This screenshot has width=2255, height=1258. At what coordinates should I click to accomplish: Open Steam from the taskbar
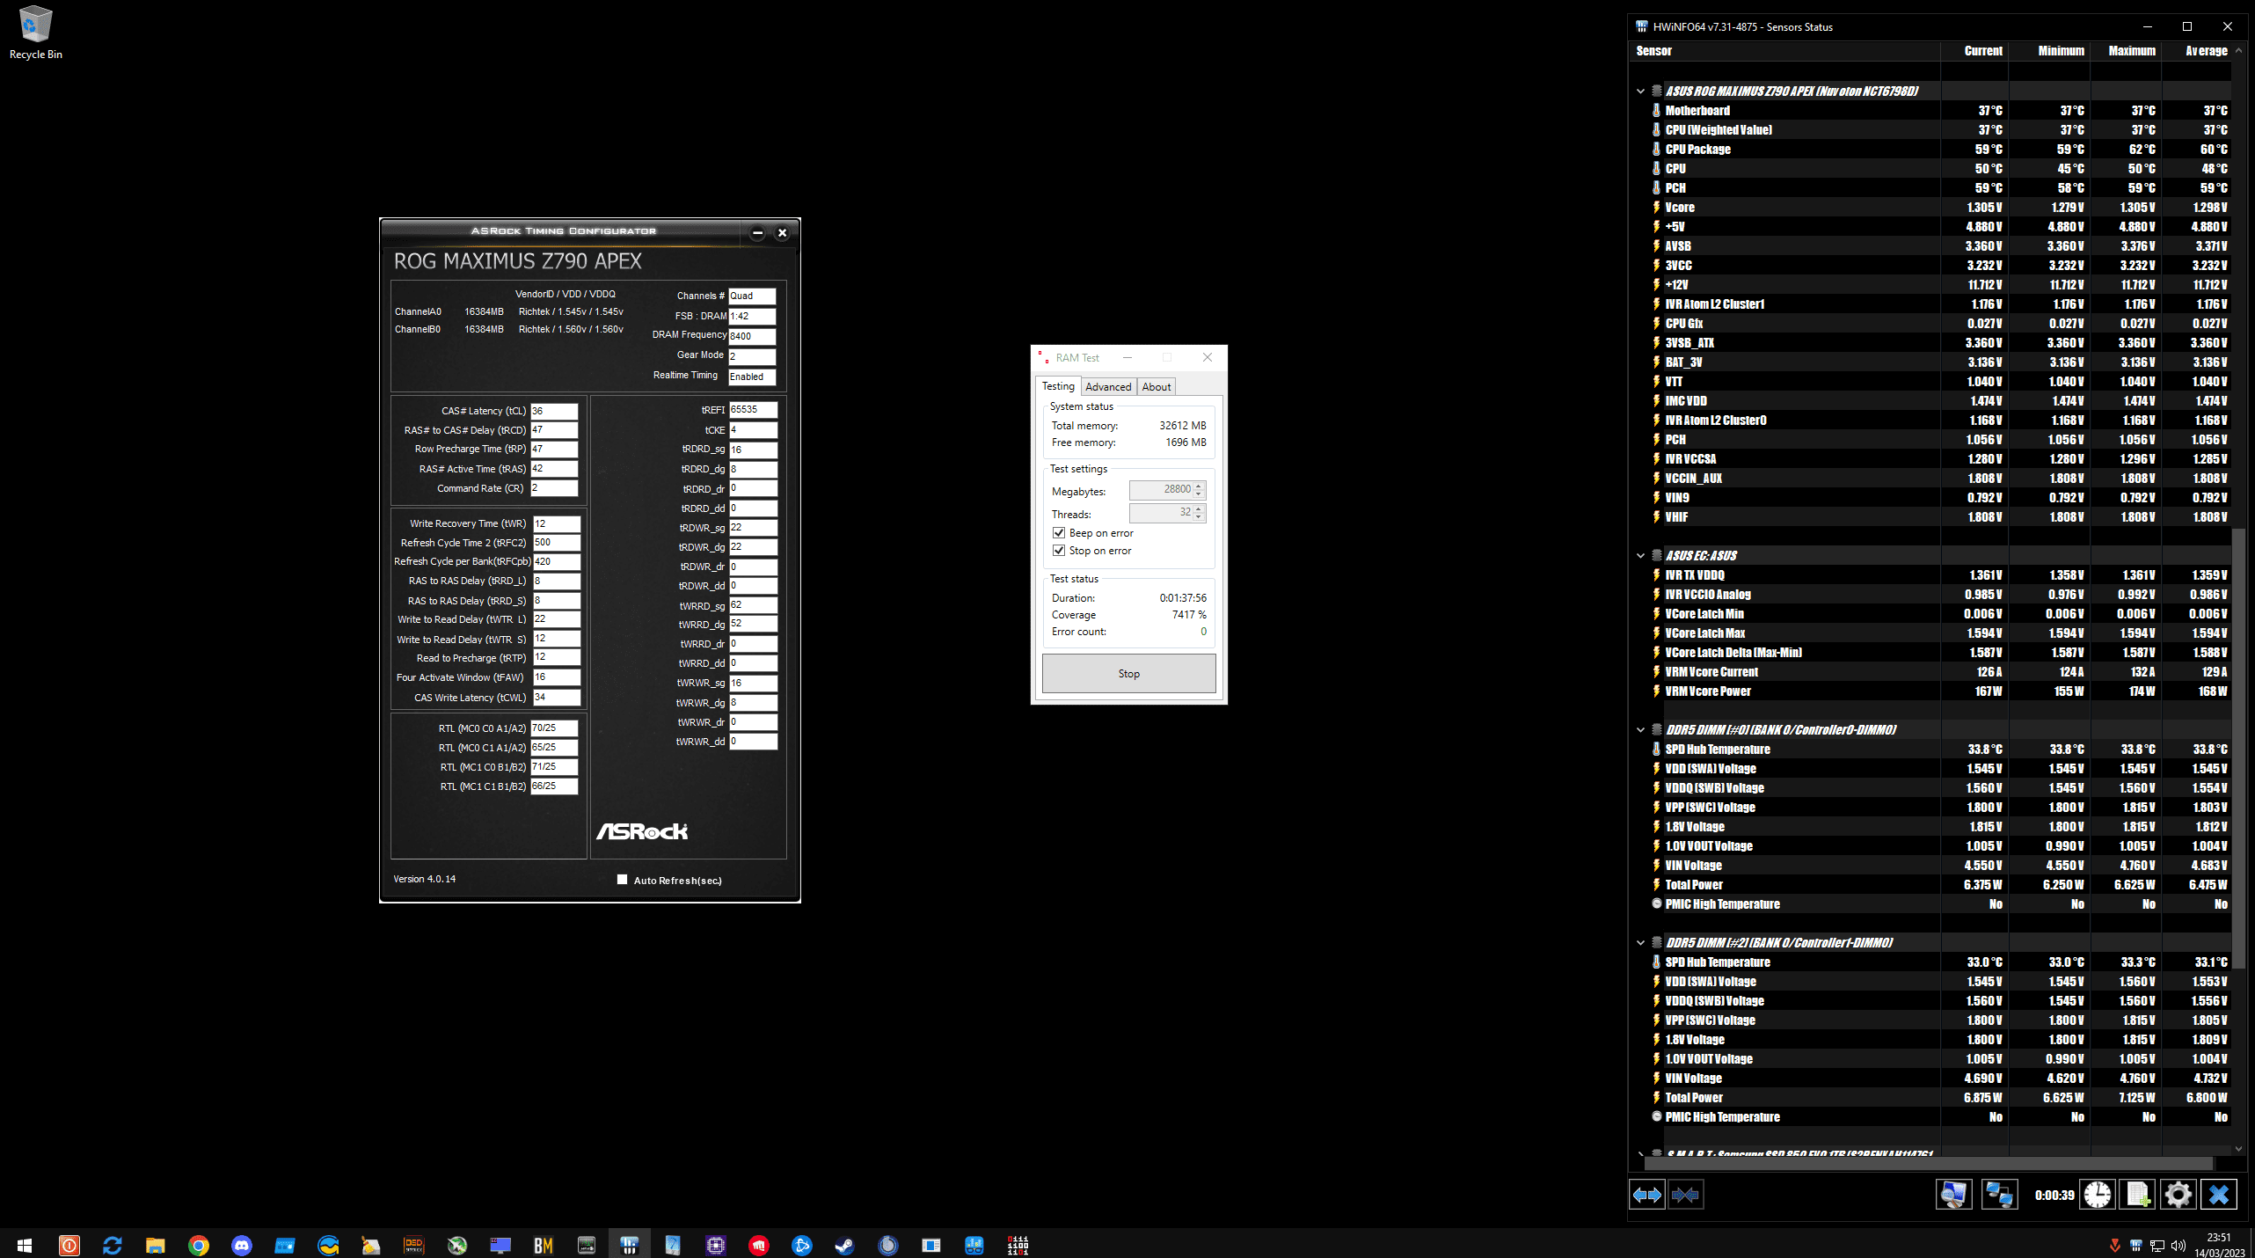845,1245
